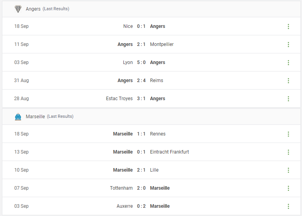Screen dimensions: 302x216
Task: Open options for Marseille vs Eintracht Frankfurt
Action: pos(288,152)
